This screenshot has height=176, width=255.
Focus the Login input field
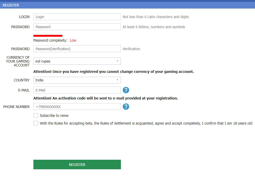[77, 17]
